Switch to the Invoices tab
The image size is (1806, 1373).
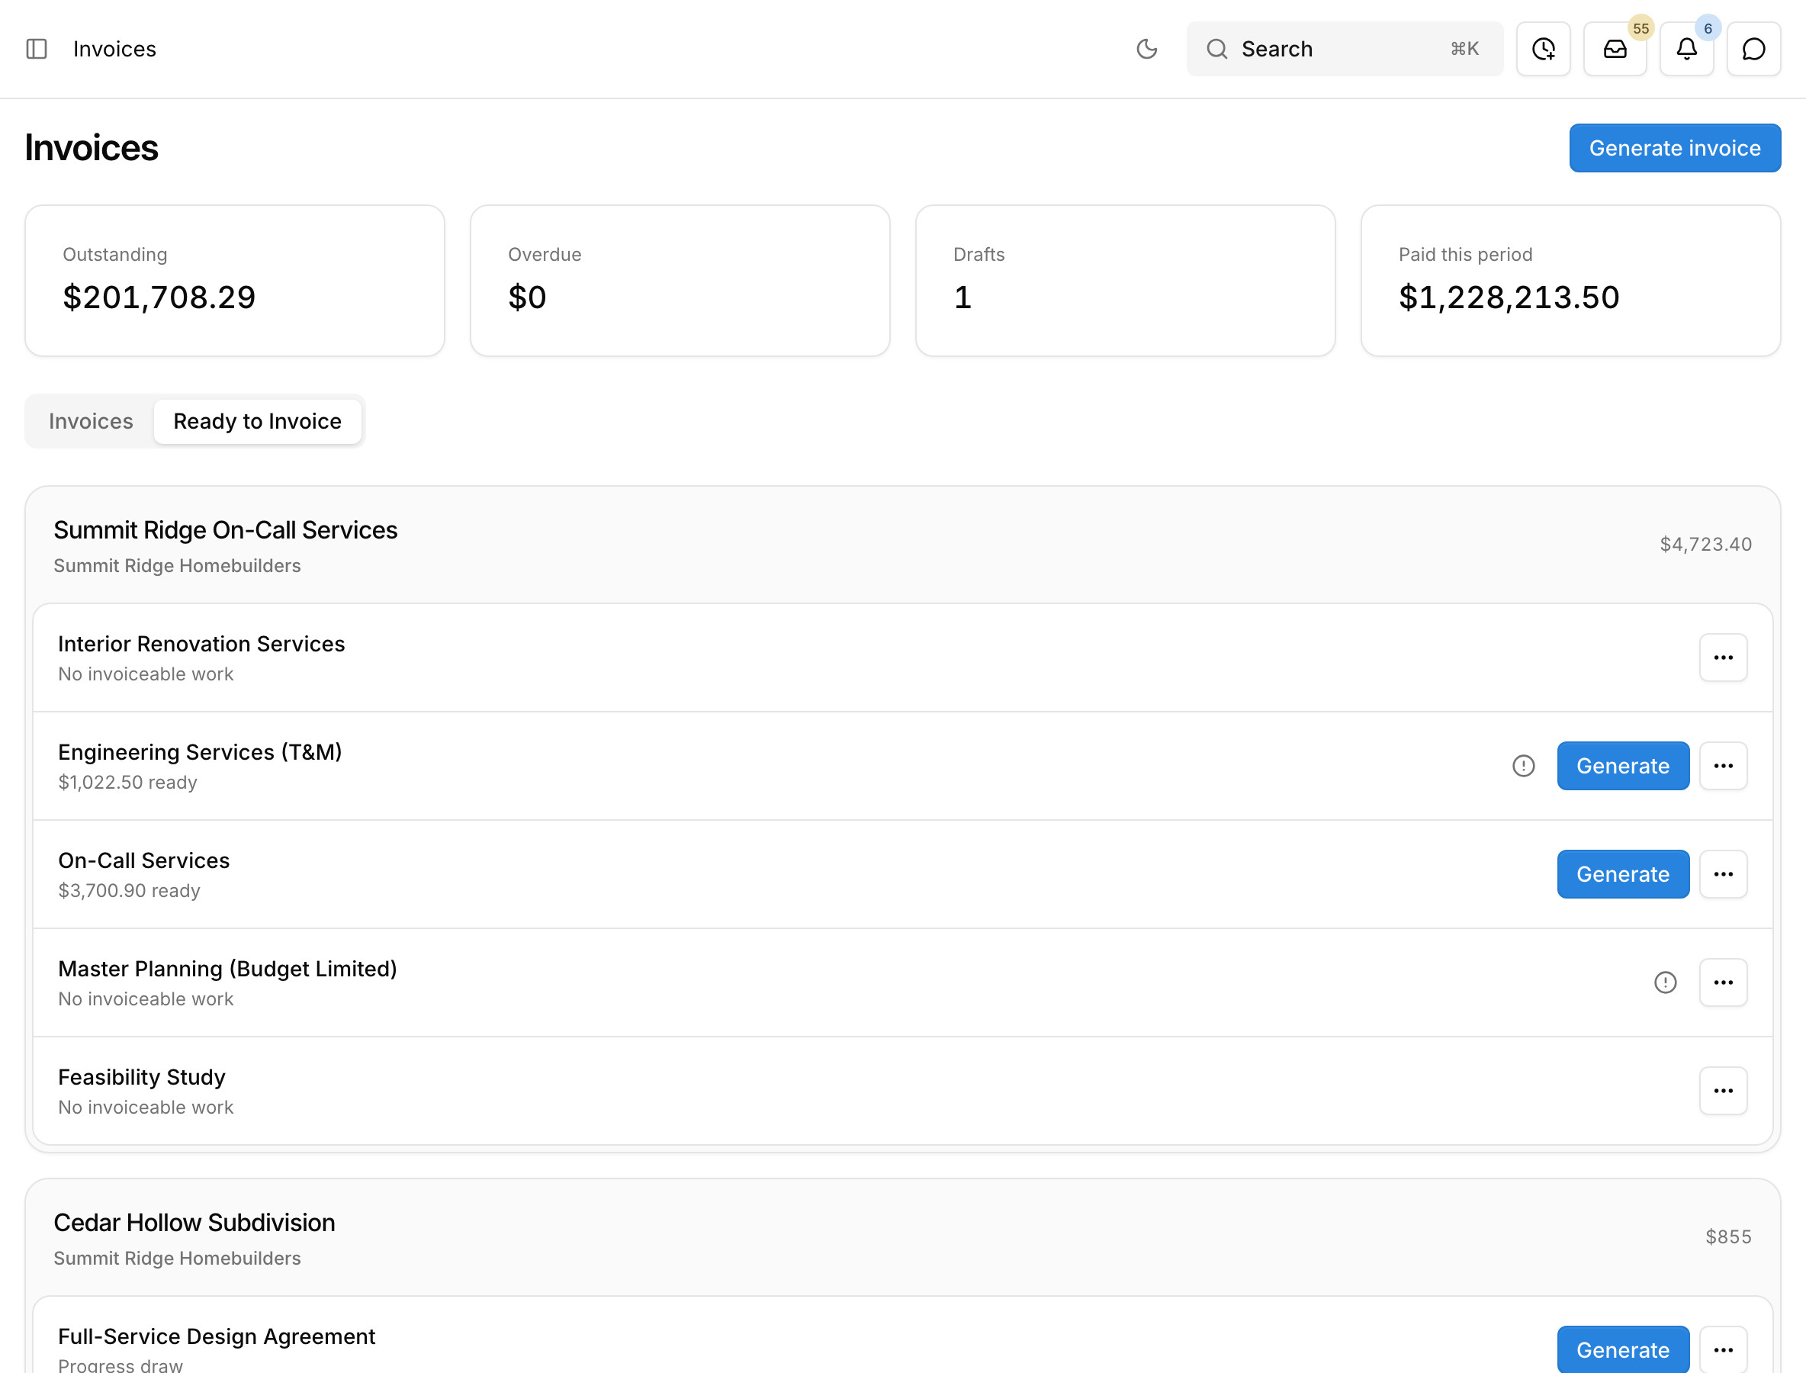click(x=91, y=421)
